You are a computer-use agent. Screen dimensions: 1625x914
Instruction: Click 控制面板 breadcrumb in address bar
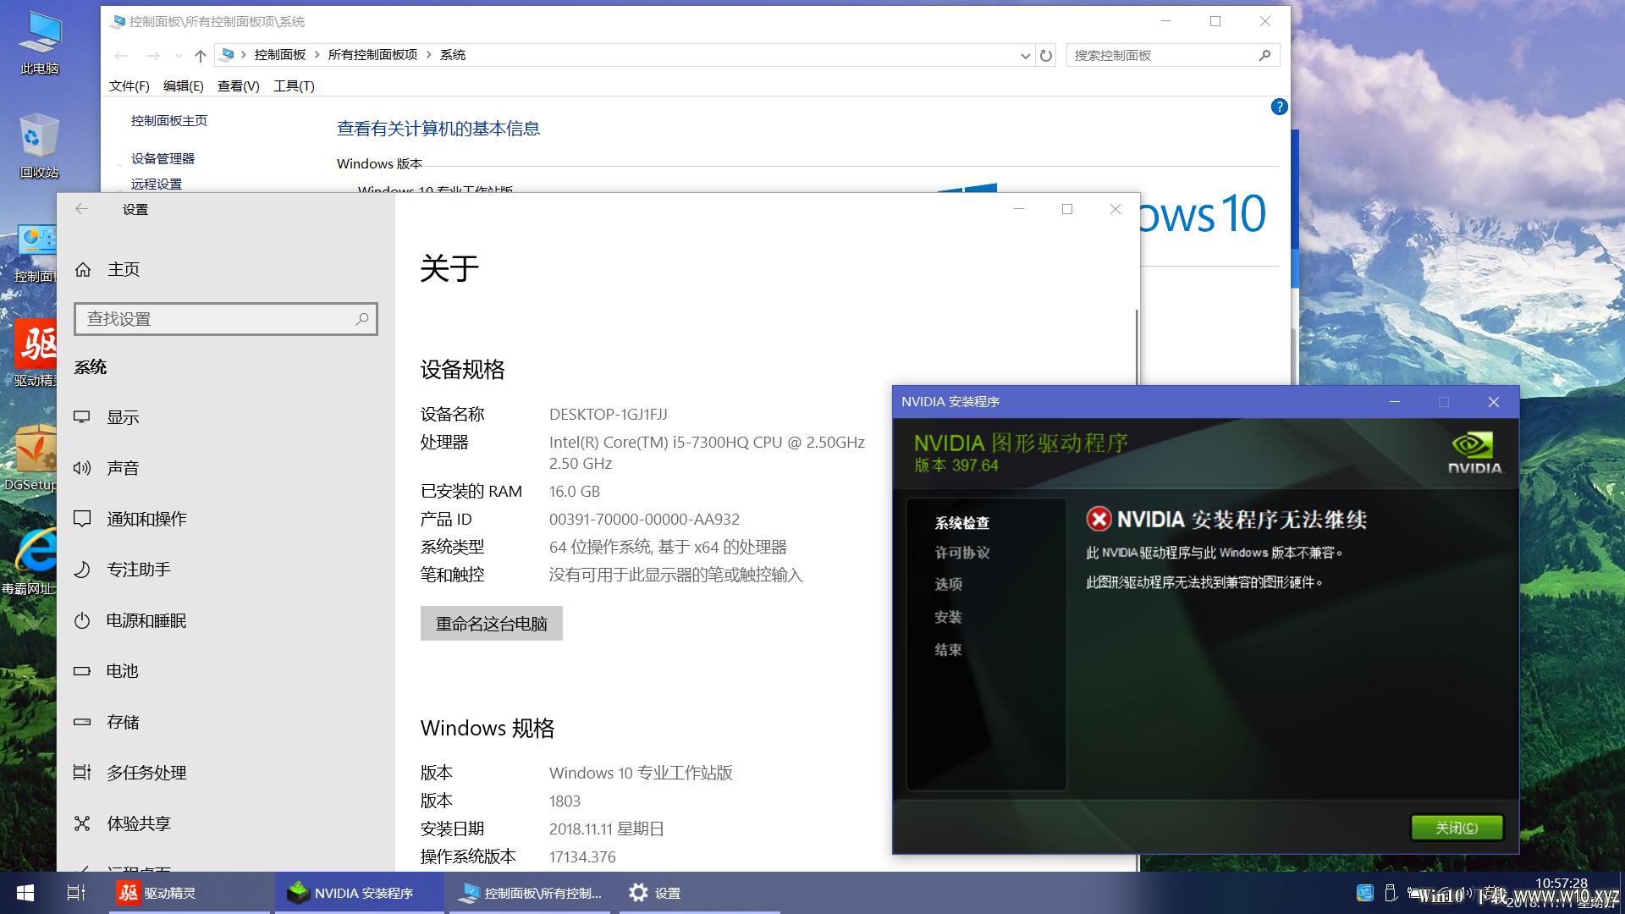tap(280, 55)
